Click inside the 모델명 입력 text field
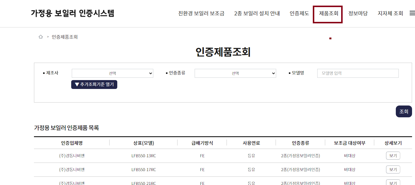Viewport: 415px width, 185px height. (x=358, y=73)
